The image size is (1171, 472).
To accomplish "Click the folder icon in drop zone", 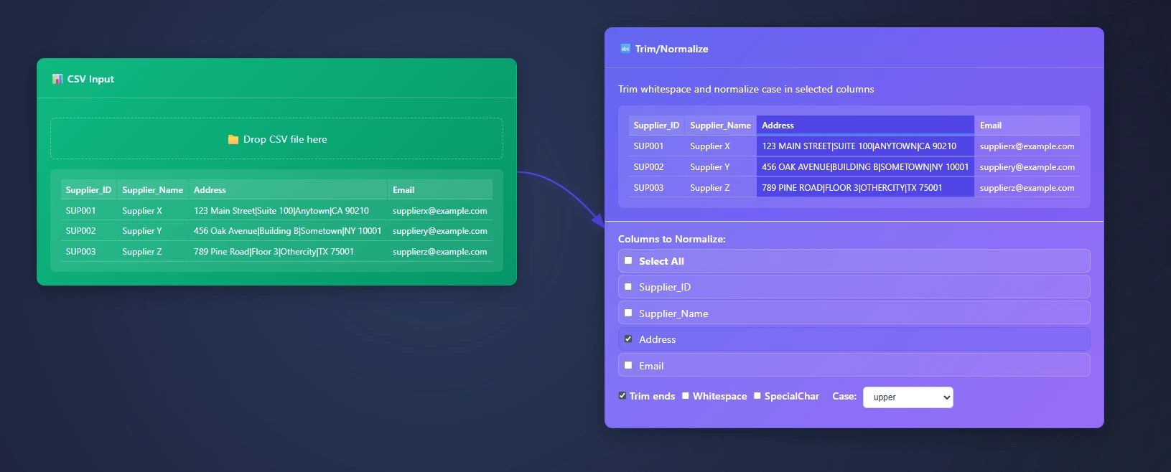I will [x=233, y=139].
